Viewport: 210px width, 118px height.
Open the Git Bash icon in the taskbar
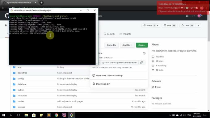click(72, 115)
